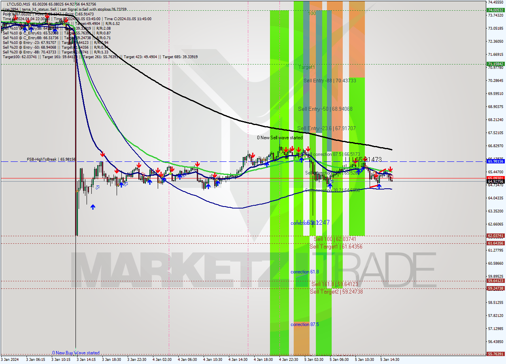The height and width of the screenshot is (364, 506).
Task: Click the 'Sell 161.8 | 59.64123' label
Action: 335,284
